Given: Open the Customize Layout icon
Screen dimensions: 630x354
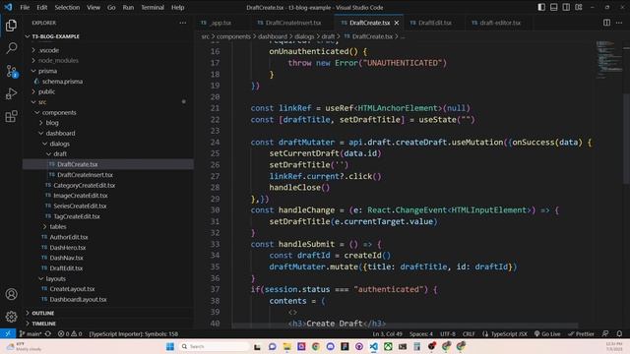Looking at the screenshot, I should [579, 7].
